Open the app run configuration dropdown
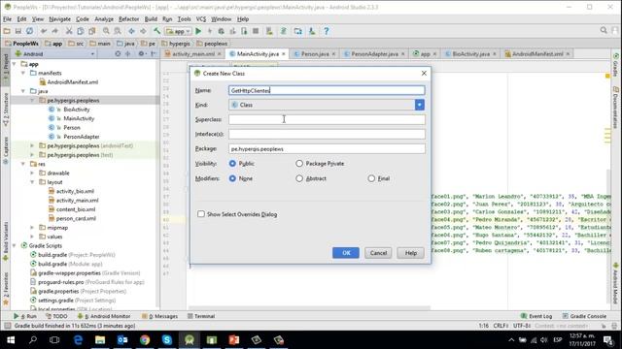 pyautogui.click(x=179, y=31)
